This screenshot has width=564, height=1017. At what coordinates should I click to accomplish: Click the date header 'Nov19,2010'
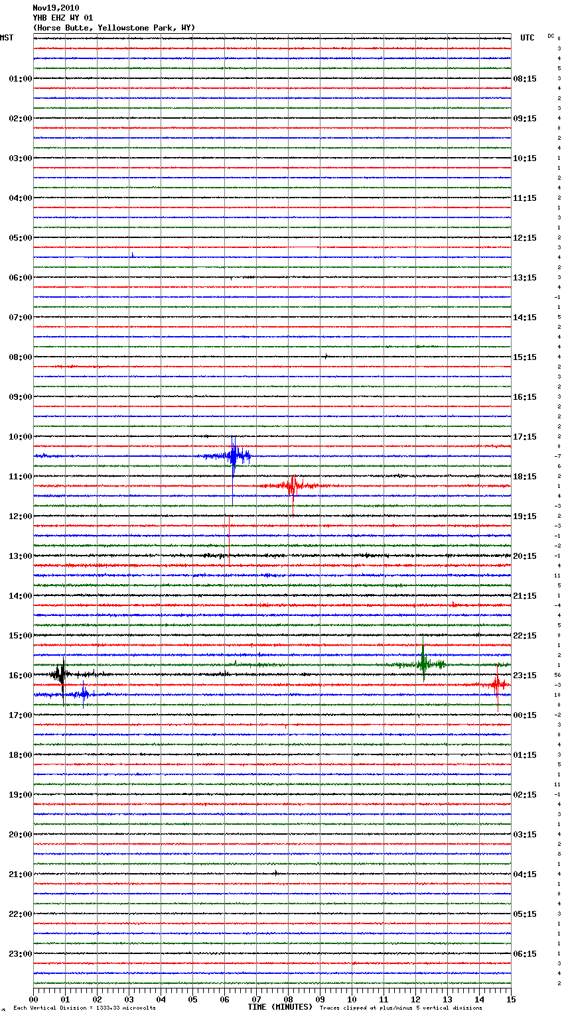click(x=56, y=8)
